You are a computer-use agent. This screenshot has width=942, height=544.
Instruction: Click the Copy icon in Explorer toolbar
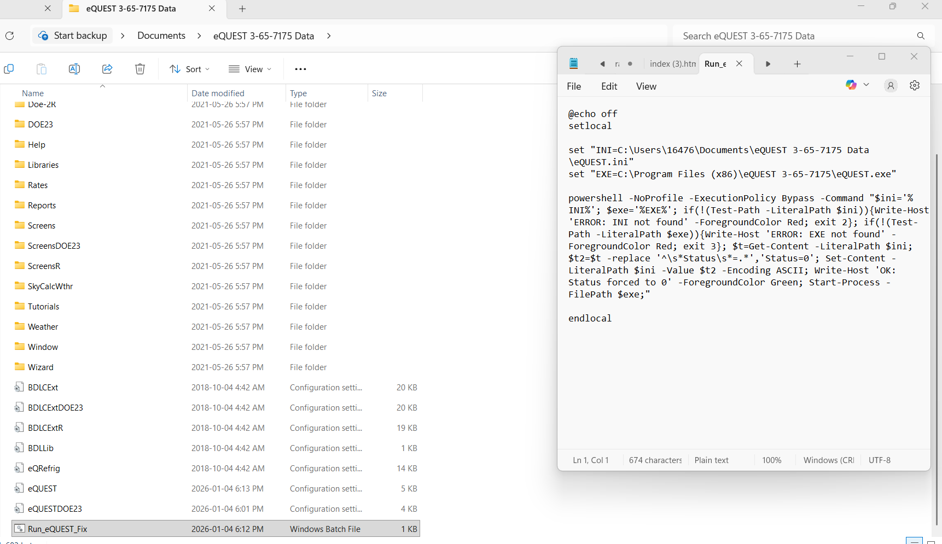click(x=9, y=69)
